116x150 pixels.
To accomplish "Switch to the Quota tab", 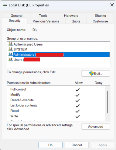I will [76, 21].
